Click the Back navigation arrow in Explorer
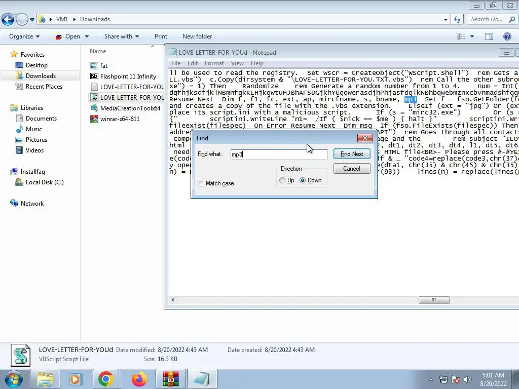The width and height of the screenshot is (519, 389). tap(8, 19)
